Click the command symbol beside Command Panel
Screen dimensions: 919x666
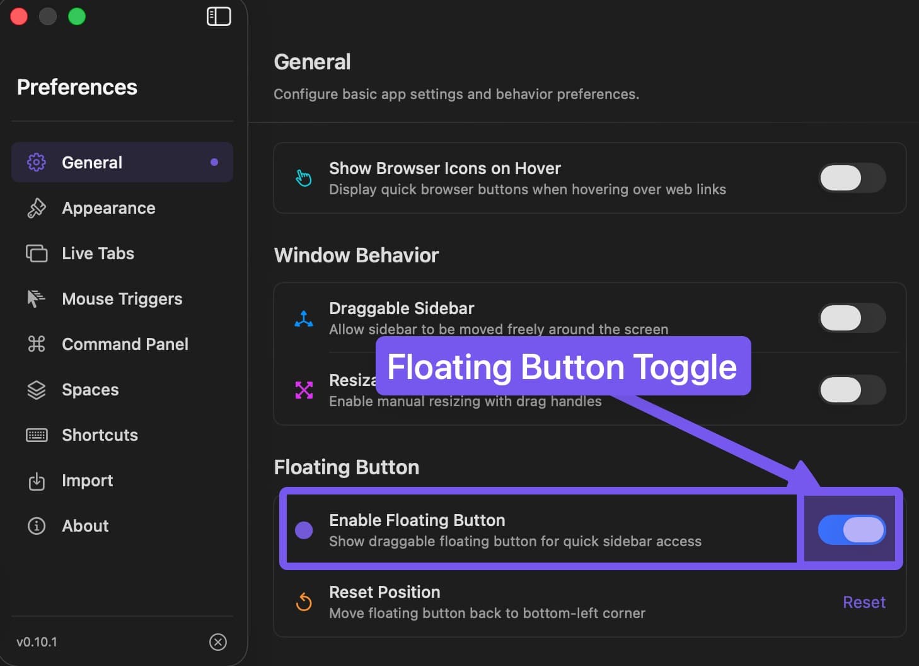pyautogui.click(x=37, y=344)
